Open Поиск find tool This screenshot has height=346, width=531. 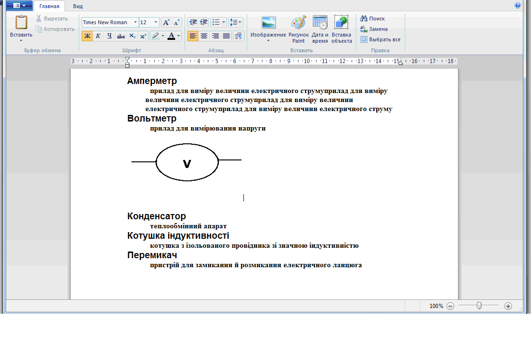click(x=373, y=19)
